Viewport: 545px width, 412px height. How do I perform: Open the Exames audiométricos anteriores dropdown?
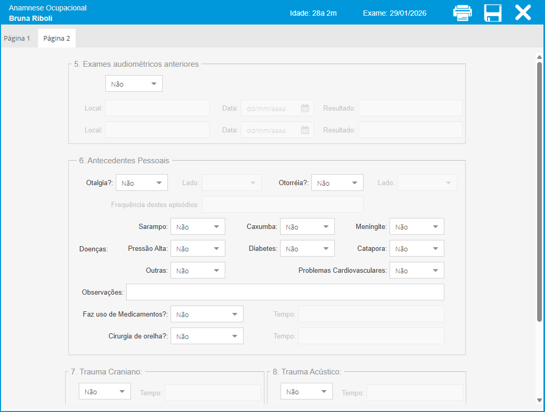134,84
